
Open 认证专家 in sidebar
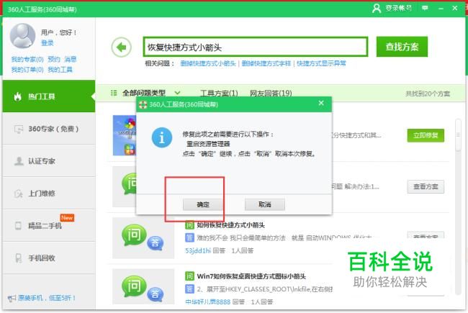click(49, 161)
